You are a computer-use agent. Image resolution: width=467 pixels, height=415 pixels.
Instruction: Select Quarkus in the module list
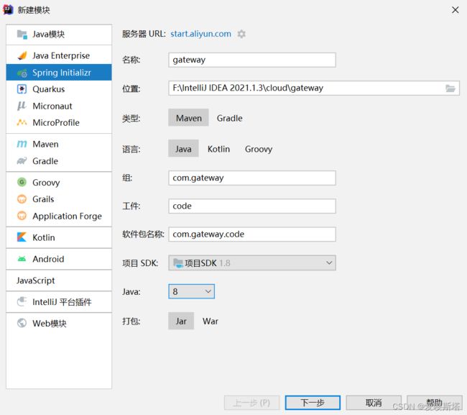[59, 89]
